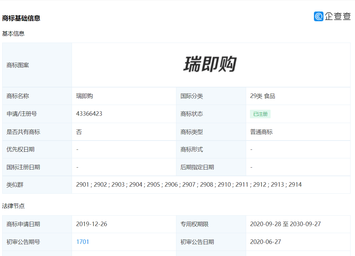Click the 企查查 brand name text
This screenshot has height=256, width=355.
337,16
